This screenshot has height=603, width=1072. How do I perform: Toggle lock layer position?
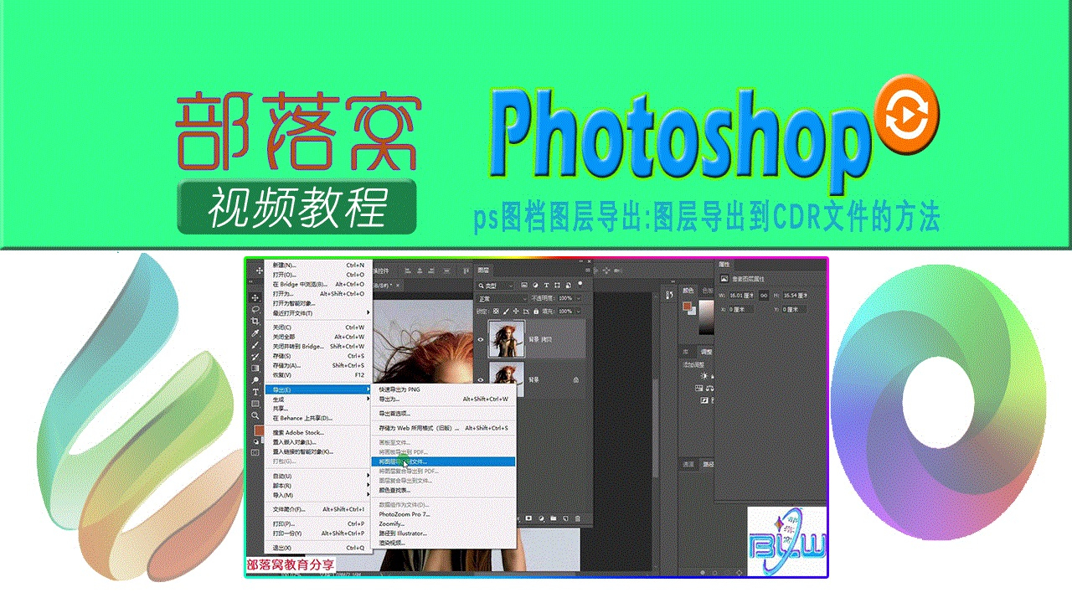(516, 312)
